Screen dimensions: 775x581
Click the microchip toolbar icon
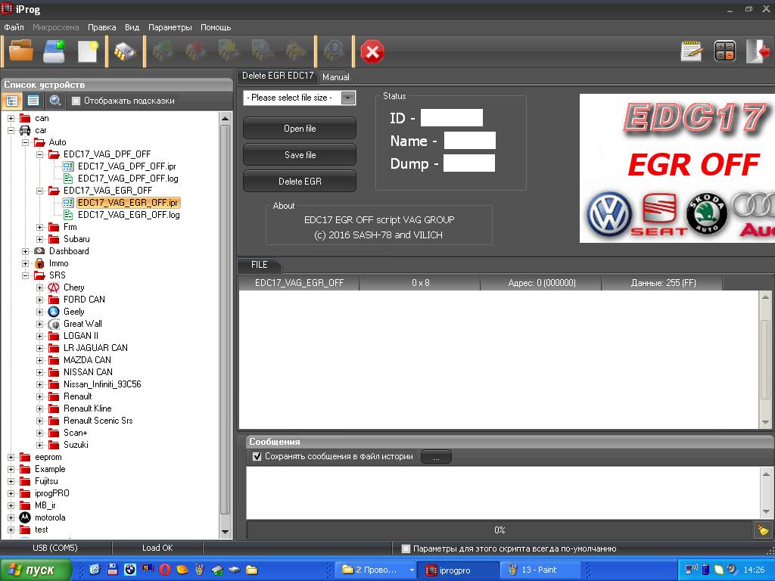[125, 51]
